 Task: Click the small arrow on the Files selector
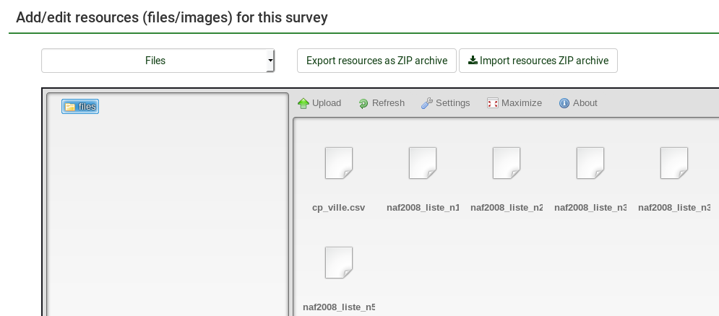(270, 61)
